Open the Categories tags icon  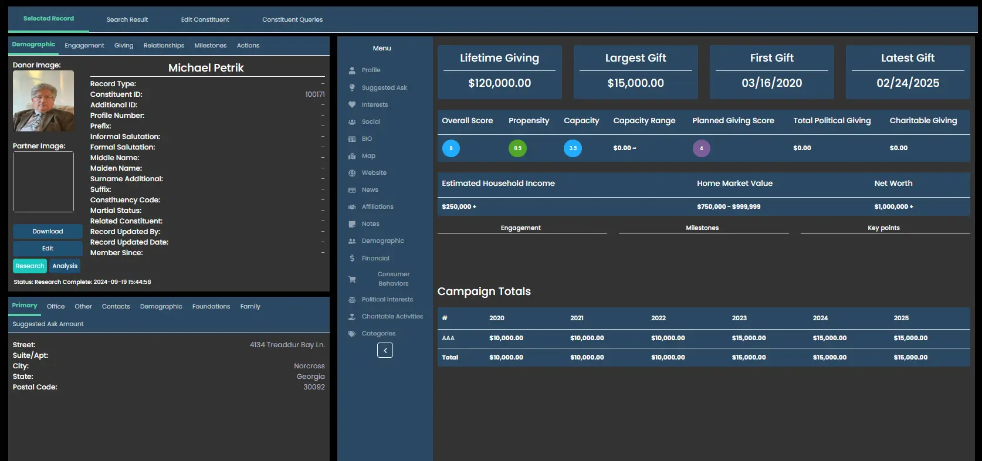[x=352, y=334]
